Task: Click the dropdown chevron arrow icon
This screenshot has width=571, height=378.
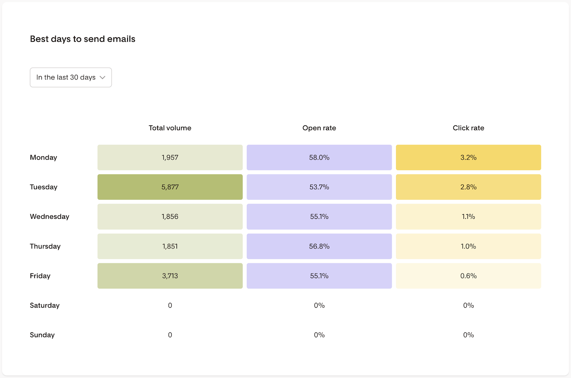Action: pos(102,77)
